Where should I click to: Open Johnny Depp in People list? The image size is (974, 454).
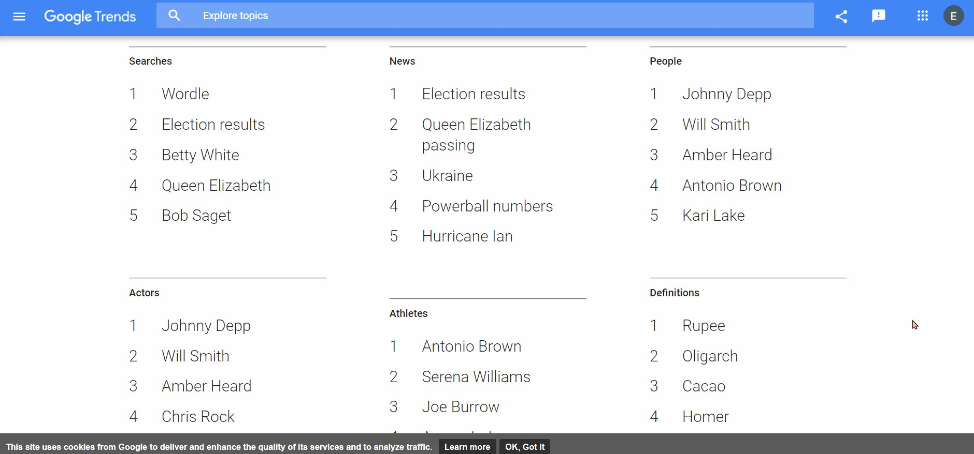(x=727, y=94)
